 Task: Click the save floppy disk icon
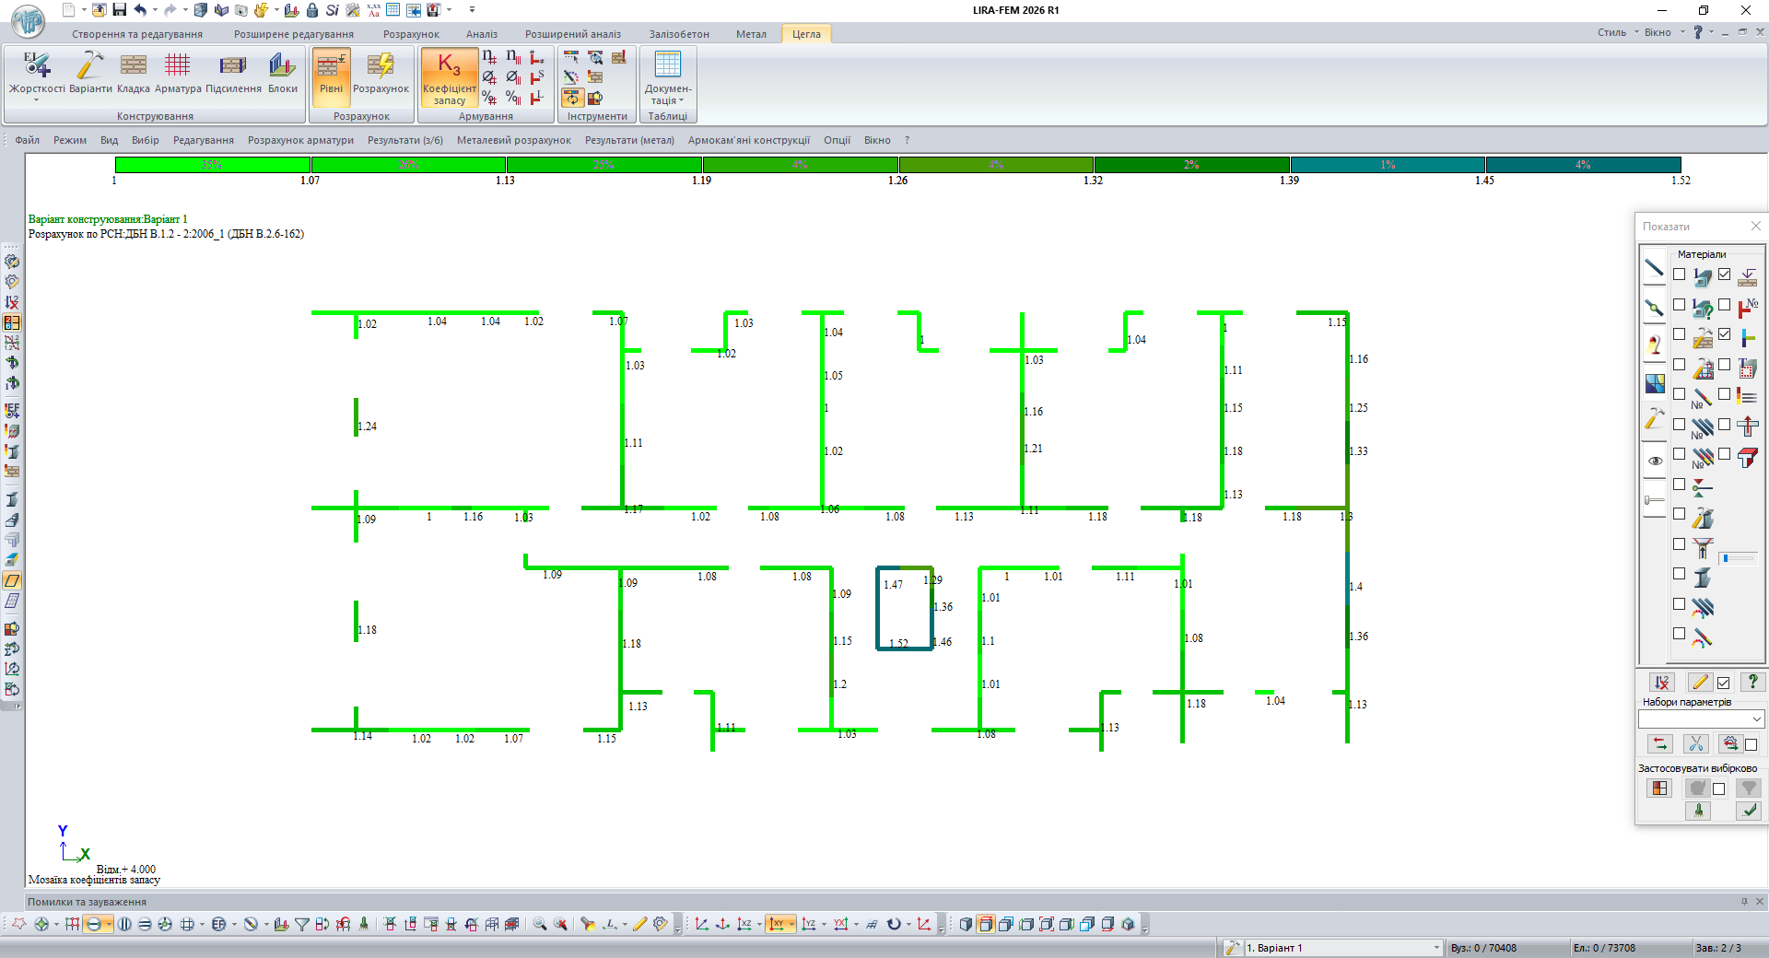pyautogui.click(x=119, y=10)
